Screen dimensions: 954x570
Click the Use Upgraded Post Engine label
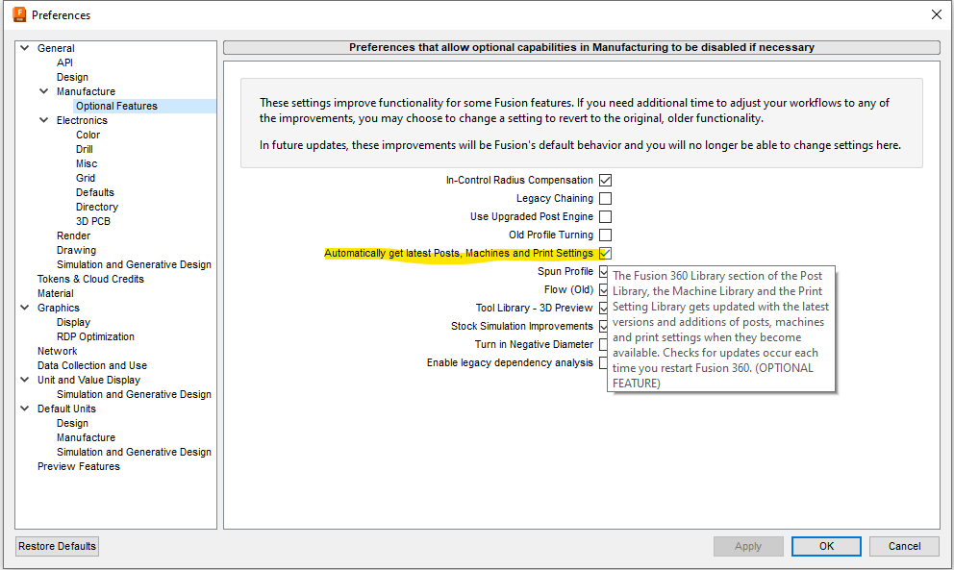point(531,216)
